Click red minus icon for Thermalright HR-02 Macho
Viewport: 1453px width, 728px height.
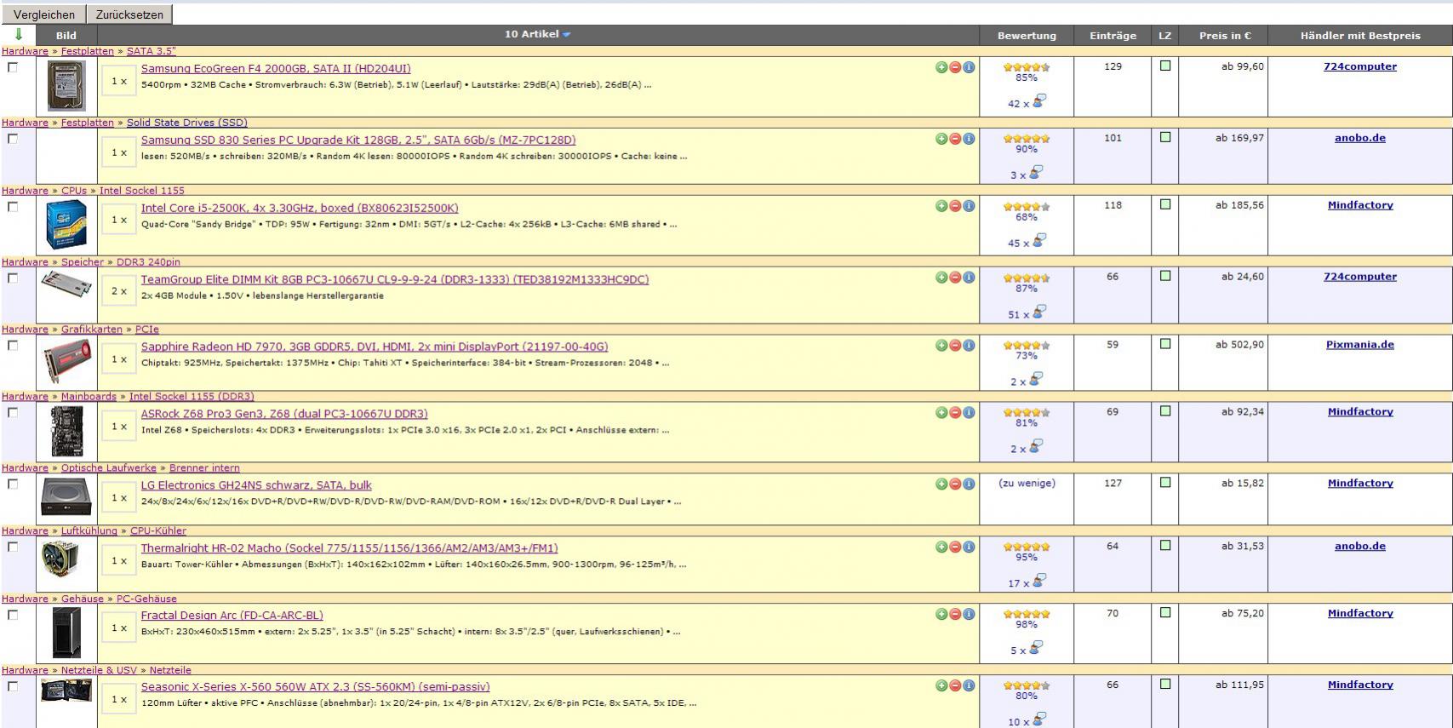(955, 547)
